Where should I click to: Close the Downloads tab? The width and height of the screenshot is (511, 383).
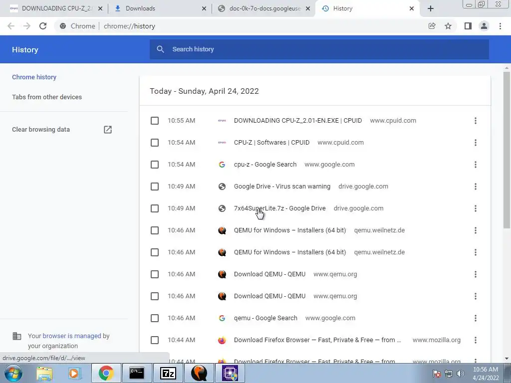tap(204, 8)
